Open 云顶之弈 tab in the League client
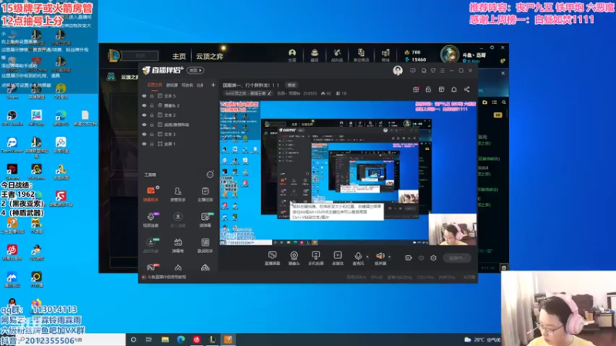 (x=209, y=56)
